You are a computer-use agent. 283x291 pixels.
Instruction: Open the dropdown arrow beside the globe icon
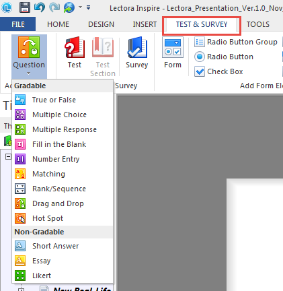[80, 7]
